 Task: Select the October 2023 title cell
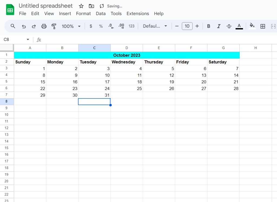pyautogui.click(x=127, y=55)
